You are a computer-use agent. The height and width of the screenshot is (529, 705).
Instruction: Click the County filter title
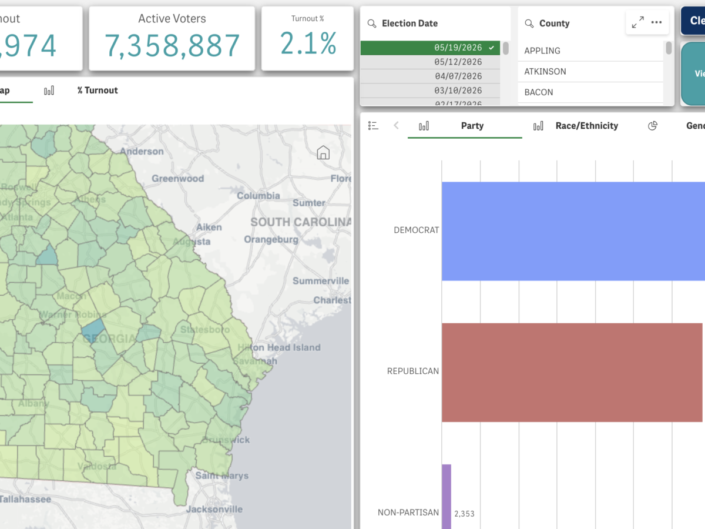click(554, 24)
